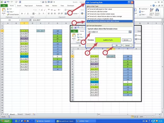This screenshot has width=164, height=123.
Task: Click the fx Insert Function button
Action: pos(30,20)
